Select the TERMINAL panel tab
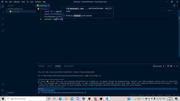 pos(58,66)
